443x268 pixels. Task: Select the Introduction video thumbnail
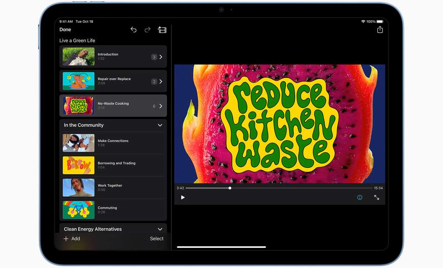pos(79,57)
